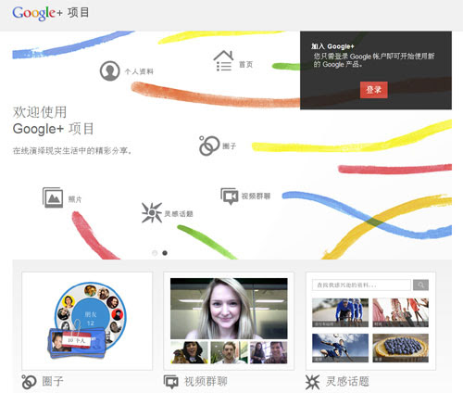This screenshot has height=393, width=463.
Task: Click the 视频群聊 icon below video card
Action: pos(171,382)
